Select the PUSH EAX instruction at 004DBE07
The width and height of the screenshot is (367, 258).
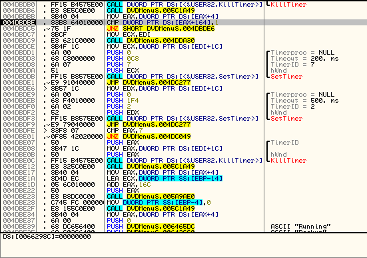123,143
